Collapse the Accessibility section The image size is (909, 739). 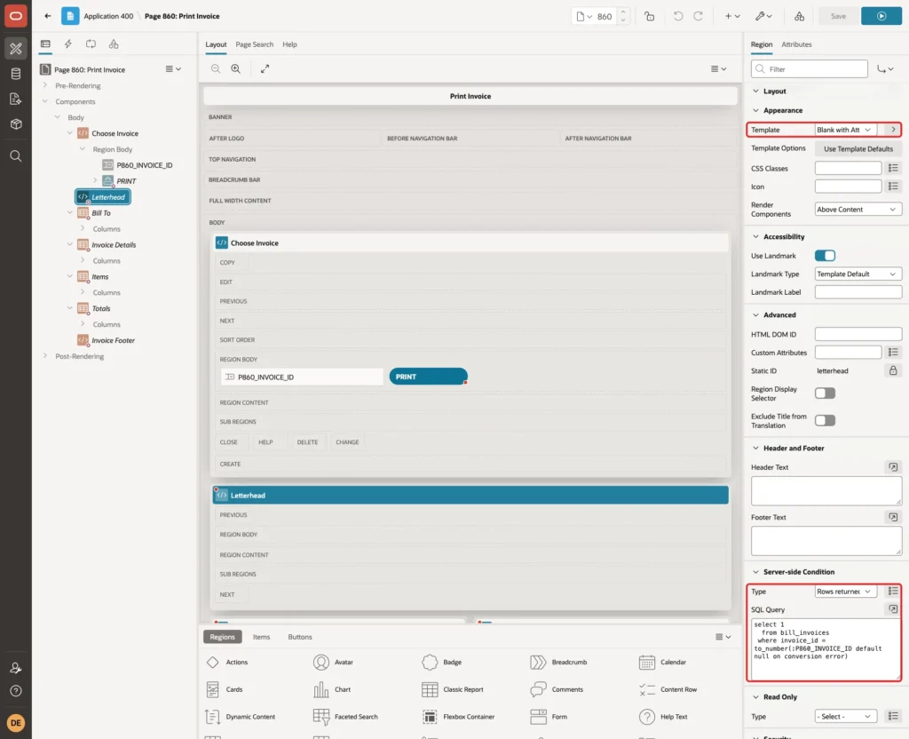(x=755, y=236)
